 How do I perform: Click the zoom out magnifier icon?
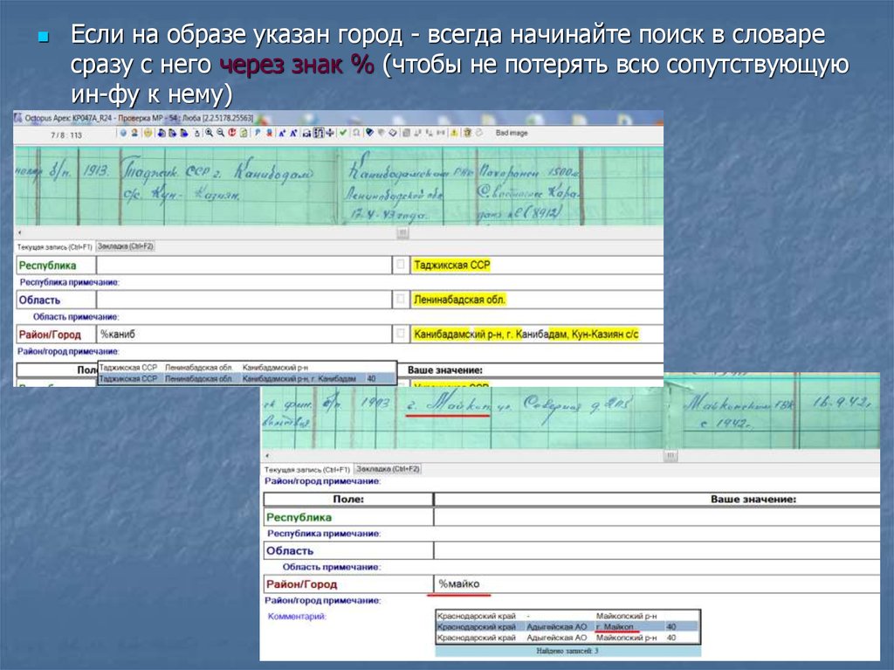[221, 133]
